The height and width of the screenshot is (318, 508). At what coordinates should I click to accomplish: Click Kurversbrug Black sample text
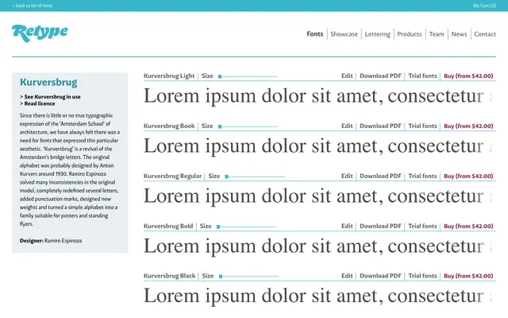pos(319,297)
